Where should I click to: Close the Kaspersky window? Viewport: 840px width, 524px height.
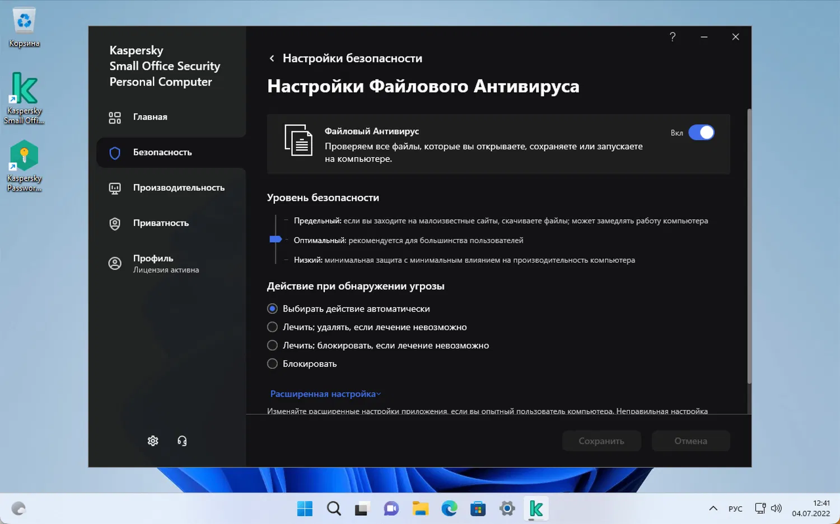pyautogui.click(x=735, y=37)
